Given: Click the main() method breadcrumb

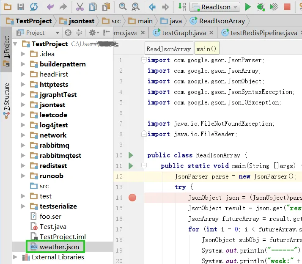Looking at the screenshot, I should [207, 49].
